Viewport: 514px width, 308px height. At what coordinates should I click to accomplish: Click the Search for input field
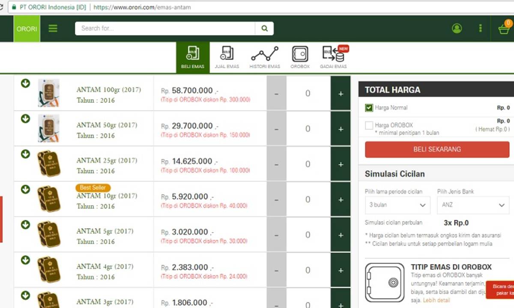tap(165, 29)
